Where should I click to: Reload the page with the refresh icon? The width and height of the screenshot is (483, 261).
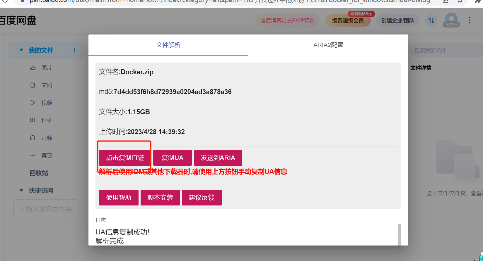(5, 1)
